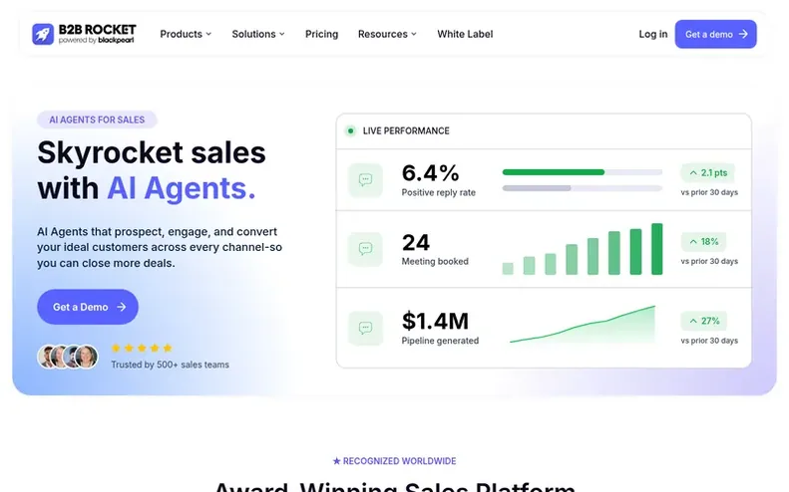Expand the Products dropdown menu
The image size is (789, 492).
point(186,34)
